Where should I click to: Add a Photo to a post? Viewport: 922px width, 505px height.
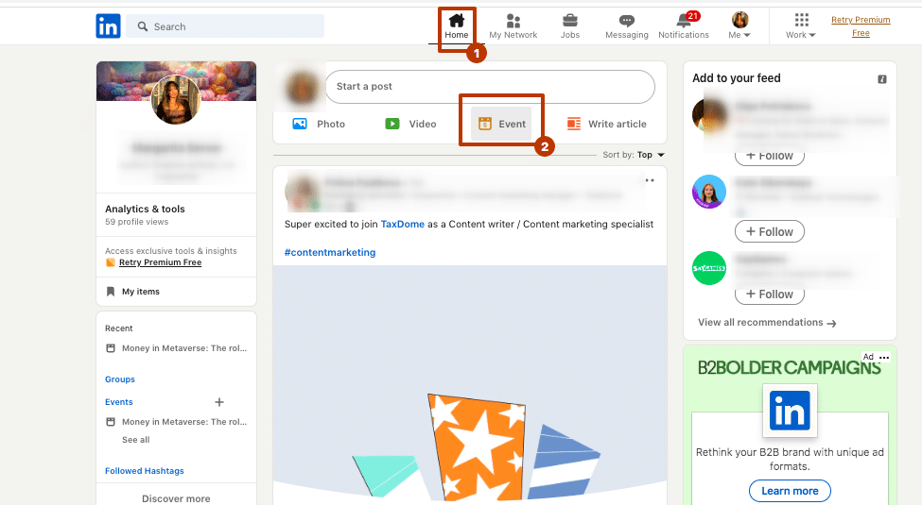coord(319,124)
